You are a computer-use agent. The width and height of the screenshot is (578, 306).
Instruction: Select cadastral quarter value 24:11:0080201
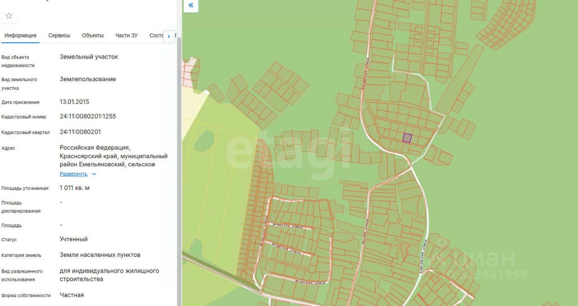tap(80, 132)
